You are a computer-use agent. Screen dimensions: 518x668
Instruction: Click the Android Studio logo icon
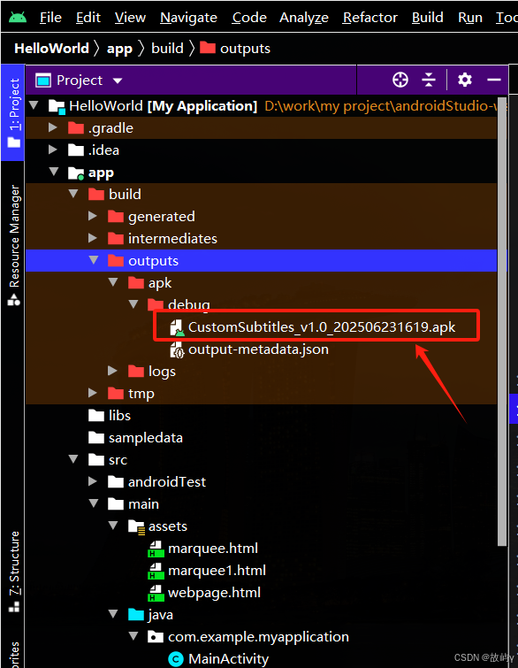pos(18,17)
